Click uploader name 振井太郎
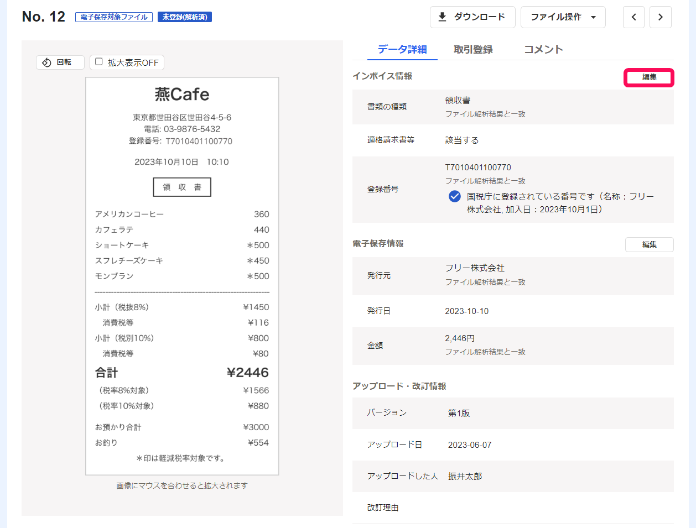Screen dimensions: 696x528 click(465, 476)
